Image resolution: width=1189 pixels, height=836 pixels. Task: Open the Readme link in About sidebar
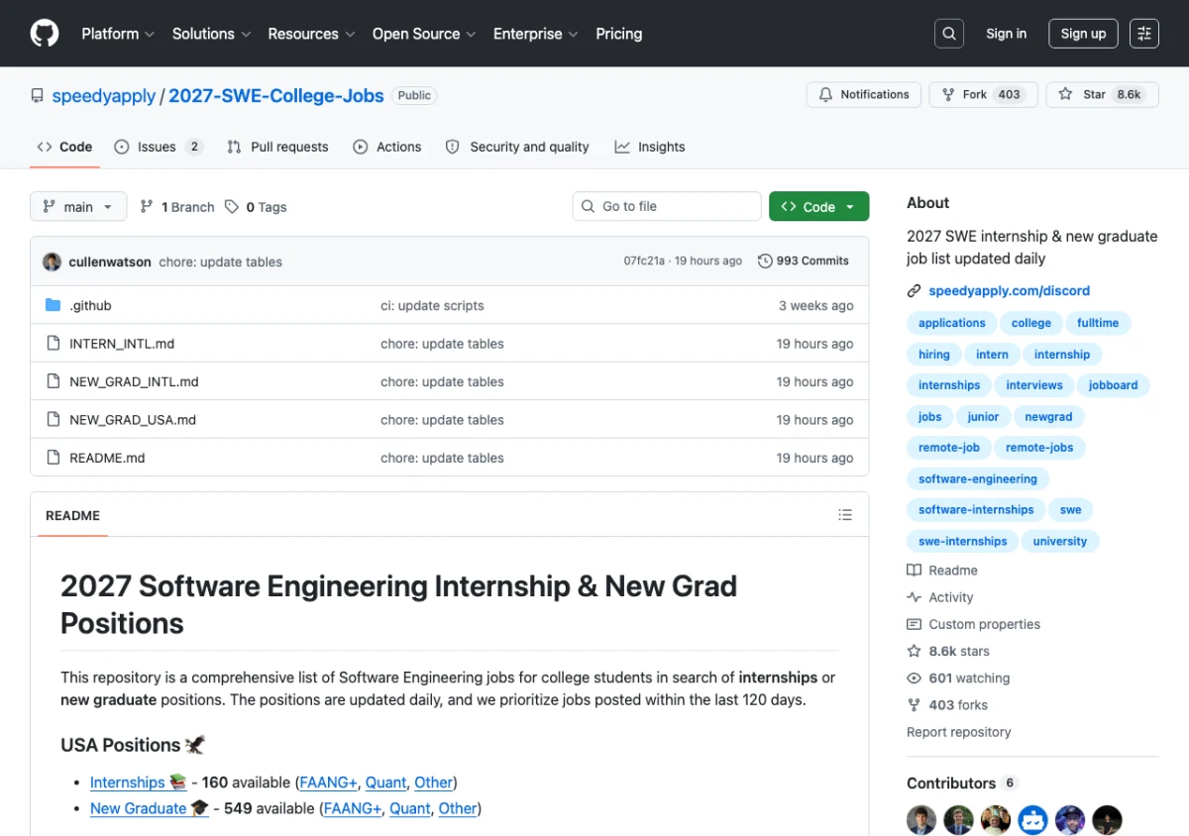coord(942,571)
